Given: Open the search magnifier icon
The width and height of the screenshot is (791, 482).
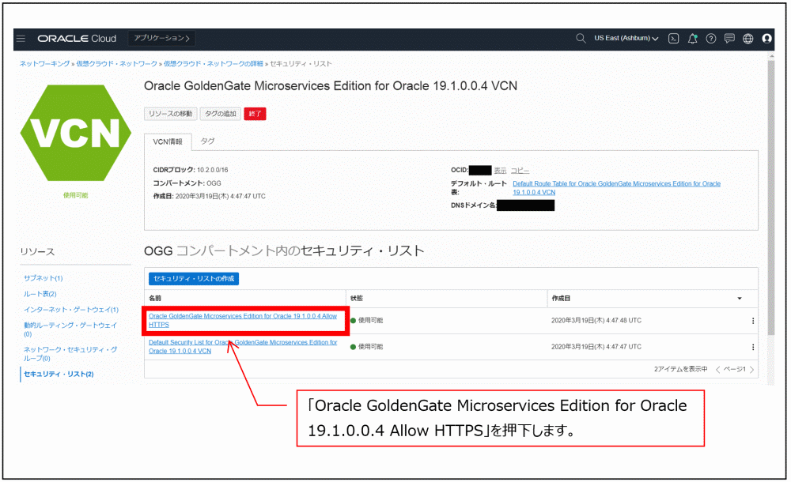Looking at the screenshot, I should click(x=581, y=38).
